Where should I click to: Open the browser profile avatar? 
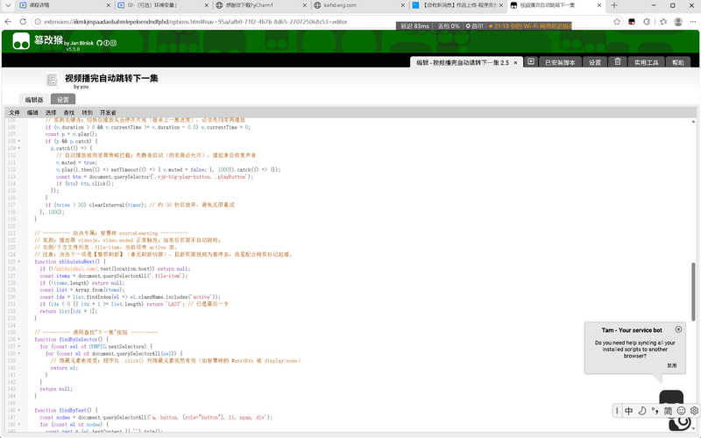click(678, 21)
